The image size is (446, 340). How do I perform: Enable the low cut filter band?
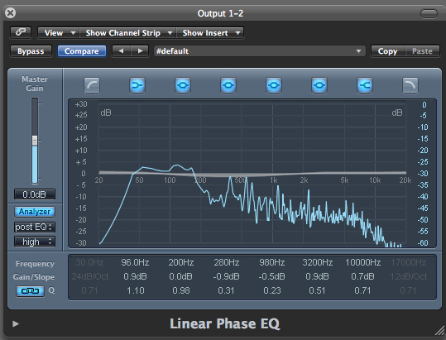92,85
